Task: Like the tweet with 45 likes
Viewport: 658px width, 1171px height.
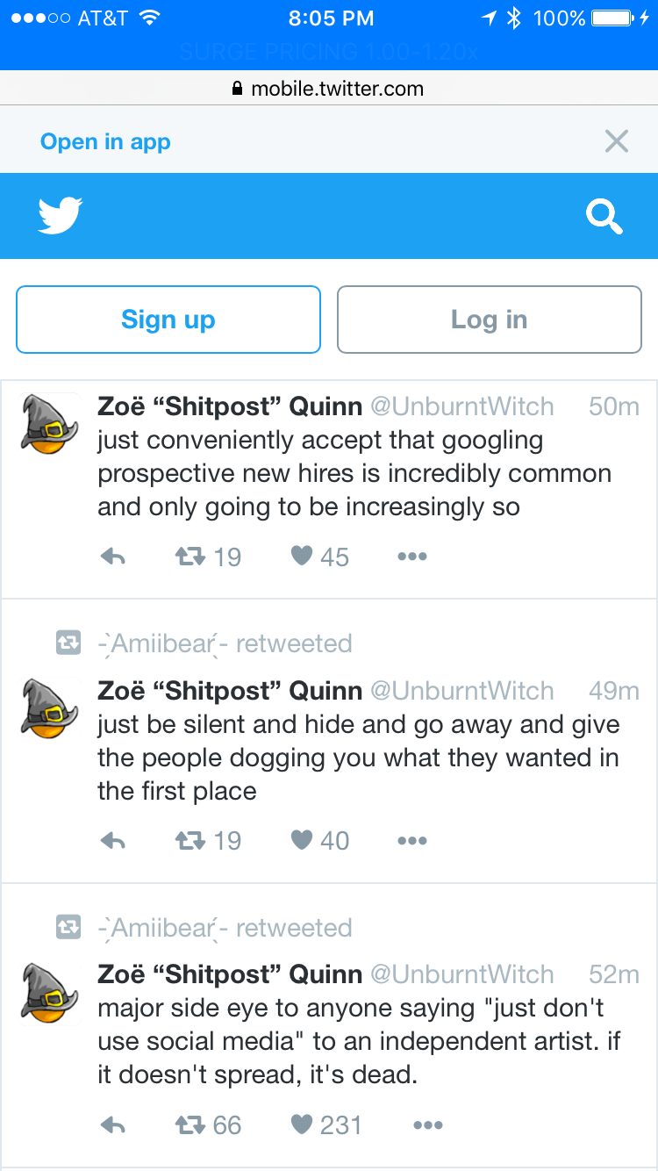Action: pos(302,556)
